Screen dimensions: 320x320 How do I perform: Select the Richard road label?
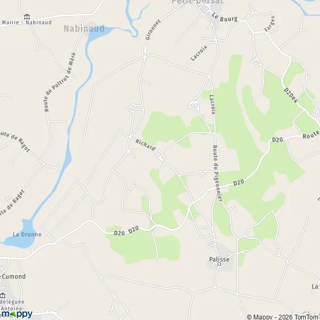[x=146, y=145]
